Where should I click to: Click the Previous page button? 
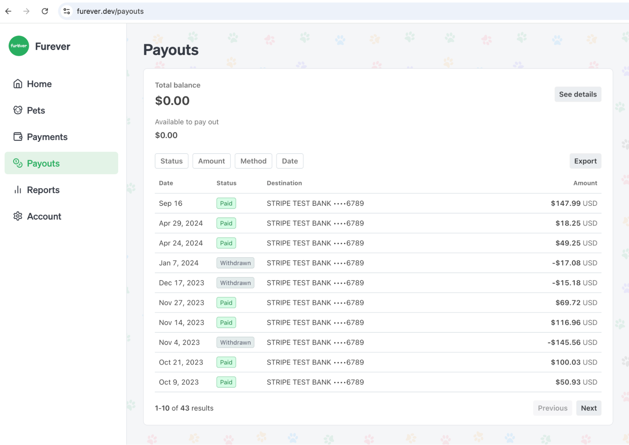553,408
